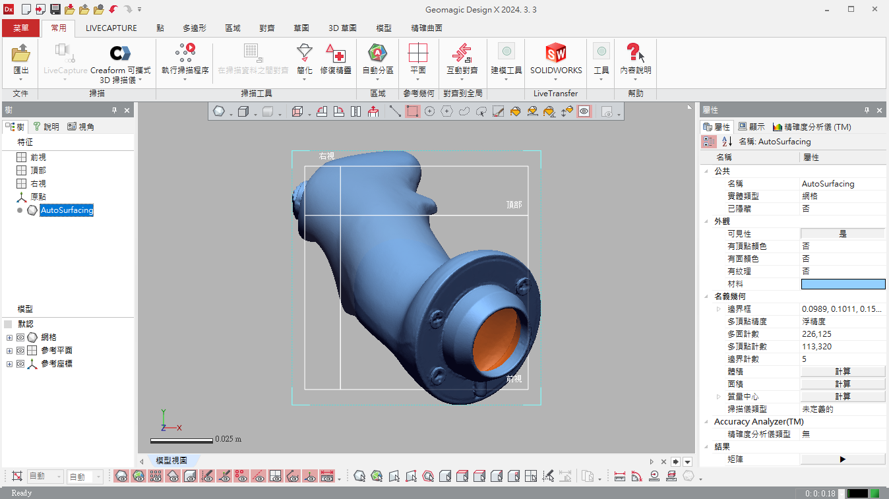The width and height of the screenshot is (889, 499).
Task: Open the 簡化 dropdown arrow
Action: point(304,79)
